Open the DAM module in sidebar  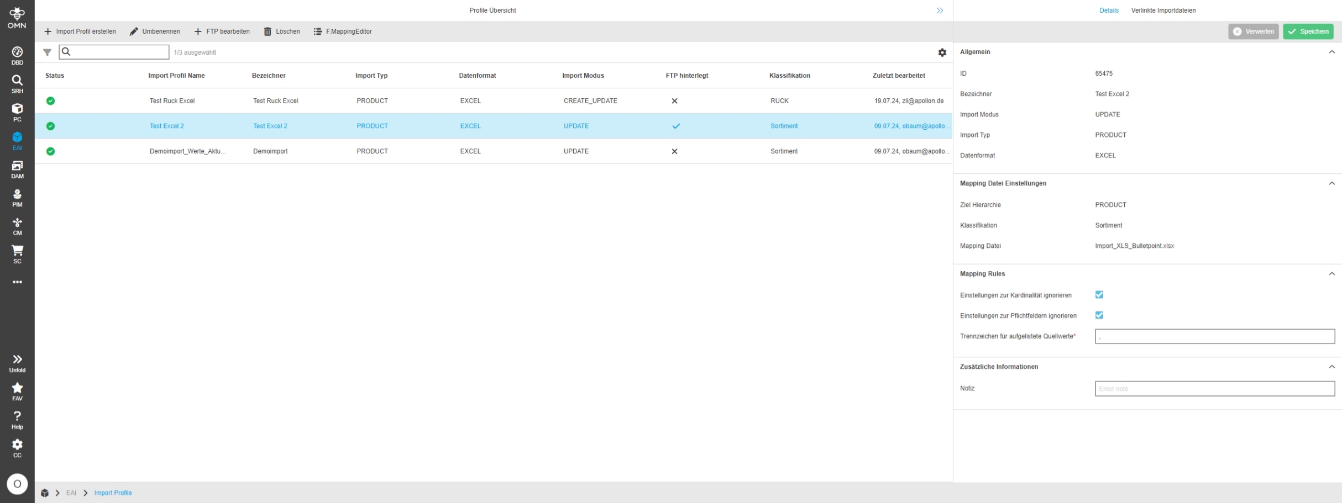[x=17, y=170]
